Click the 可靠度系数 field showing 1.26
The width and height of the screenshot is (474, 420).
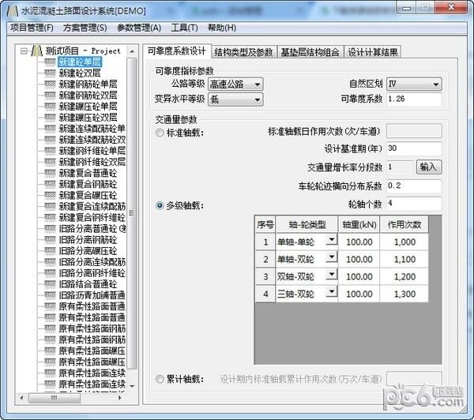(x=414, y=99)
